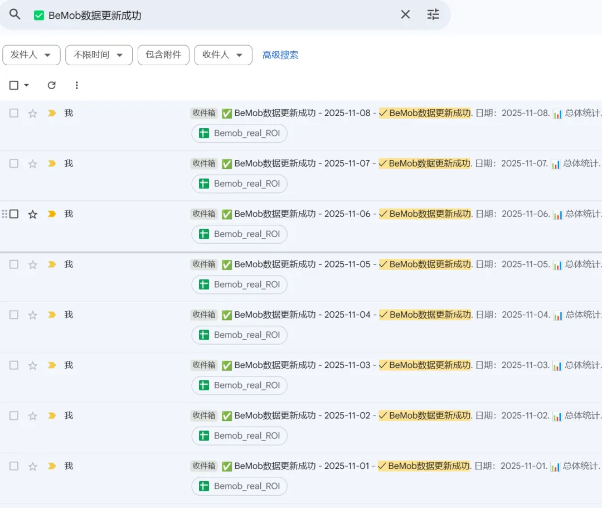Open Bemob_real_ROI attachment of 2025-11-07 email
The height and width of the screenshot is (508, 602).
point(240,183)
